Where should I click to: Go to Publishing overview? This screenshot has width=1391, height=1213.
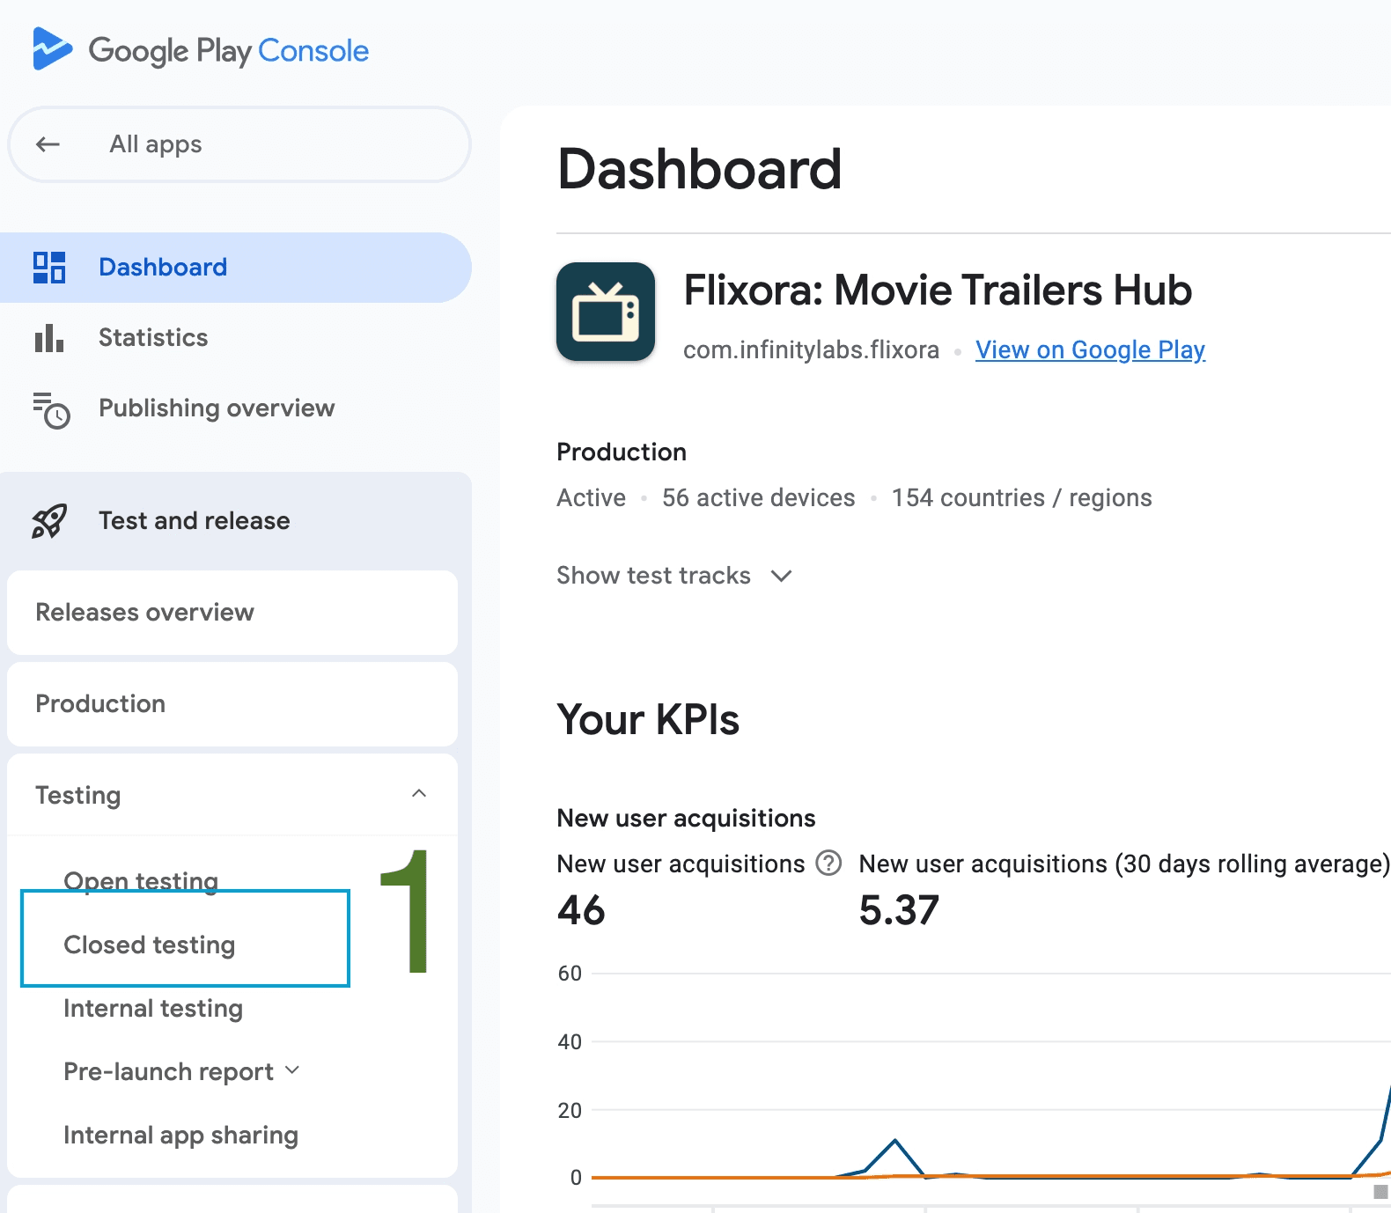pos(236,408)
